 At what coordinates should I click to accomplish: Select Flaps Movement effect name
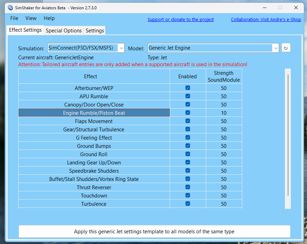click(94, 121)
